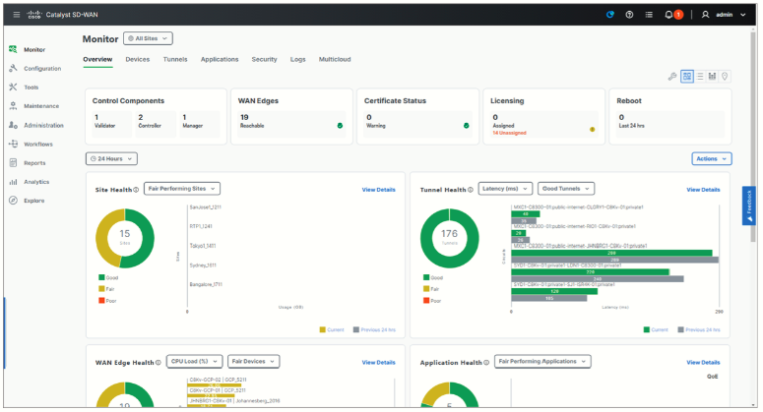
Task: Switch to list view toggle
Action: (x=700, y=77)
